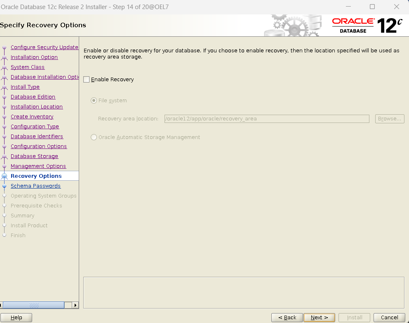Choose Oracle Automatic Storage Management option
Image resolution: width=409 pixels, height=323 pixels.
[94, 137]
